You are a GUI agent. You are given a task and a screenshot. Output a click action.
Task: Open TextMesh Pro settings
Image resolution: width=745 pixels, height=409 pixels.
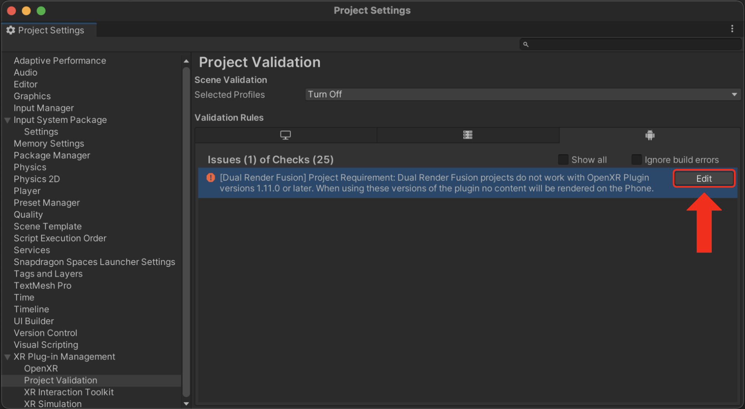pos(42,285)
